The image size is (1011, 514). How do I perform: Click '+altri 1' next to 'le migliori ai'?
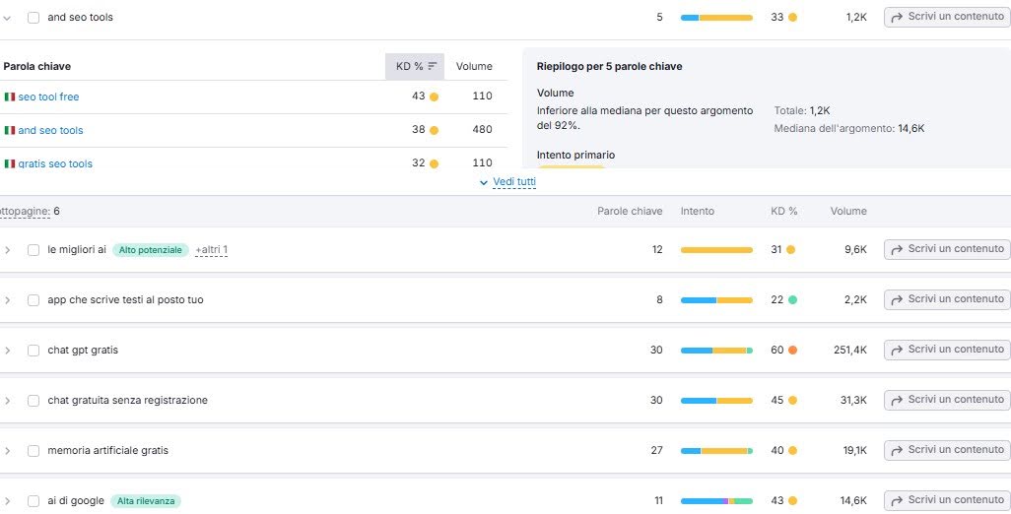(211, 250)
